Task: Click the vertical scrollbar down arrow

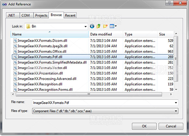Action: (176, 89)
